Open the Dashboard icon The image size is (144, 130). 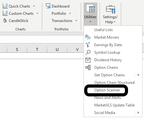(48, 6)
